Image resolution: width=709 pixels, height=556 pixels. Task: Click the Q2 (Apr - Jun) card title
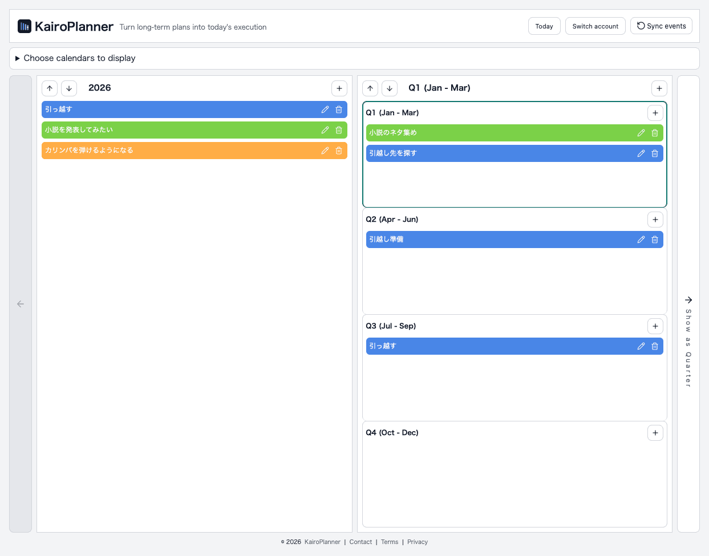pos(392,220)
